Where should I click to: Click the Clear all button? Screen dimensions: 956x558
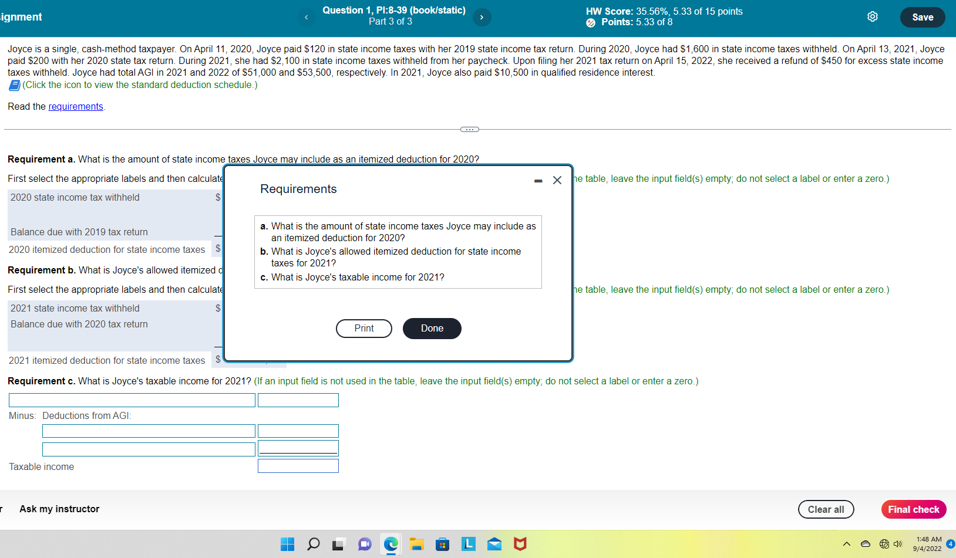826,509
